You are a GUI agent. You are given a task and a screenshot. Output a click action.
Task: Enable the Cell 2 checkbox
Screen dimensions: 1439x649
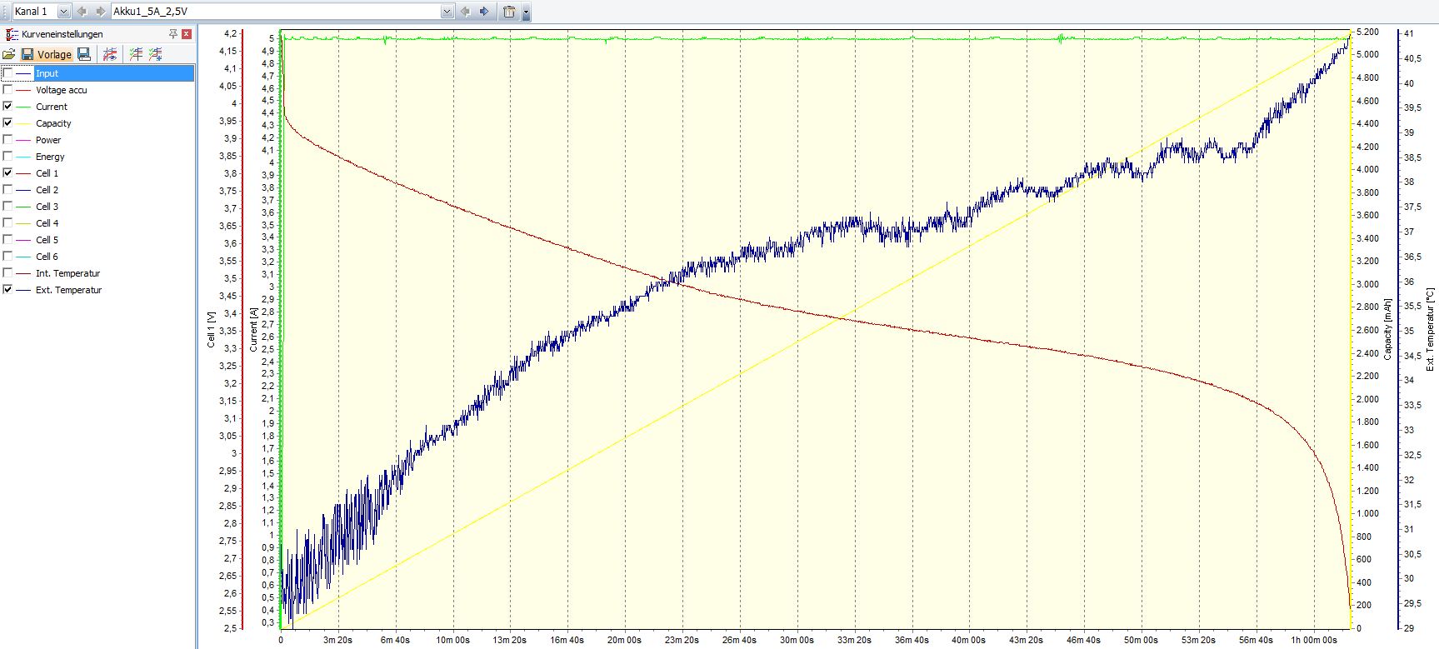(x=7, y=190)
